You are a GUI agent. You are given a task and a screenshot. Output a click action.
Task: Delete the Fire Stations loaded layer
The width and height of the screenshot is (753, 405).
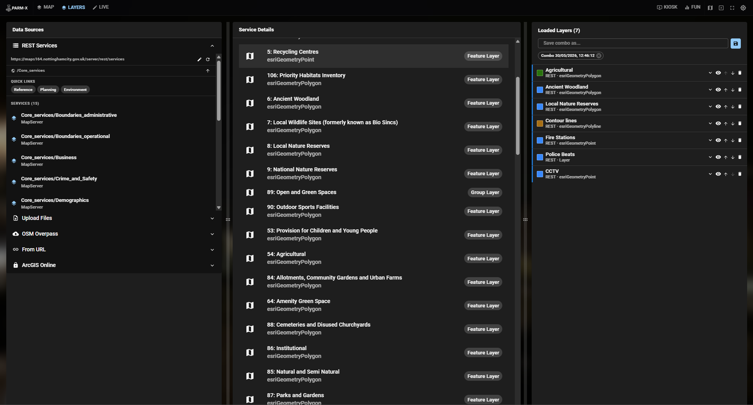pyautogui.click(x=740, y=140)
